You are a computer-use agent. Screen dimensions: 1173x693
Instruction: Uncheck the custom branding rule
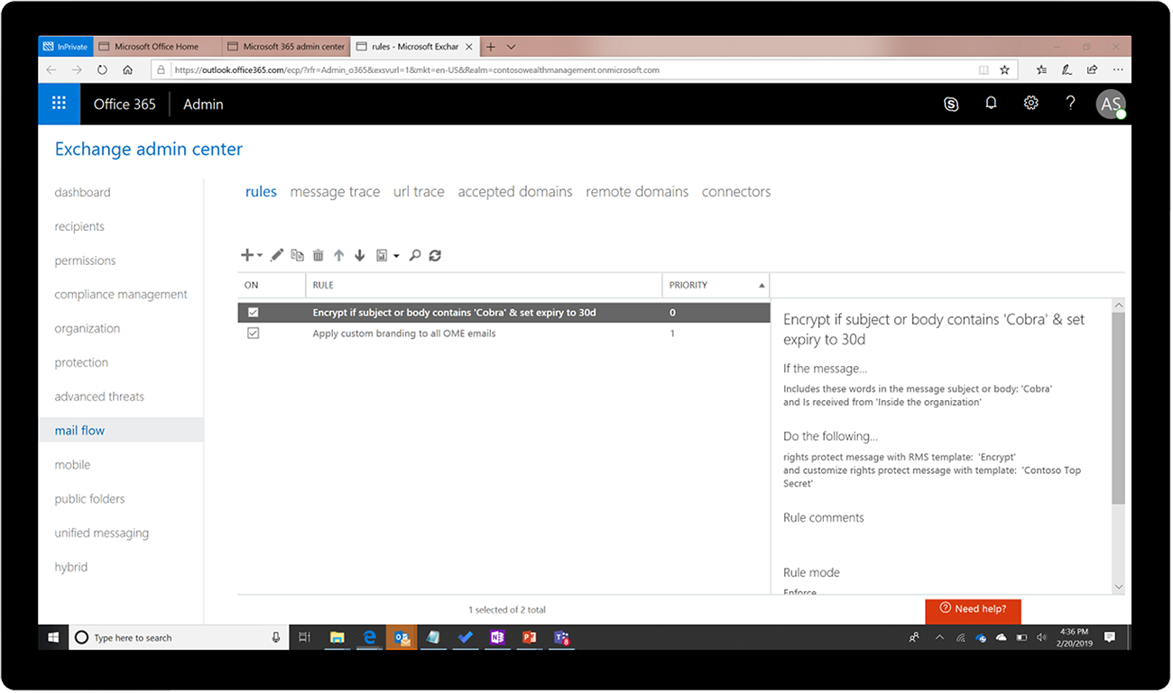pos(254,333)
